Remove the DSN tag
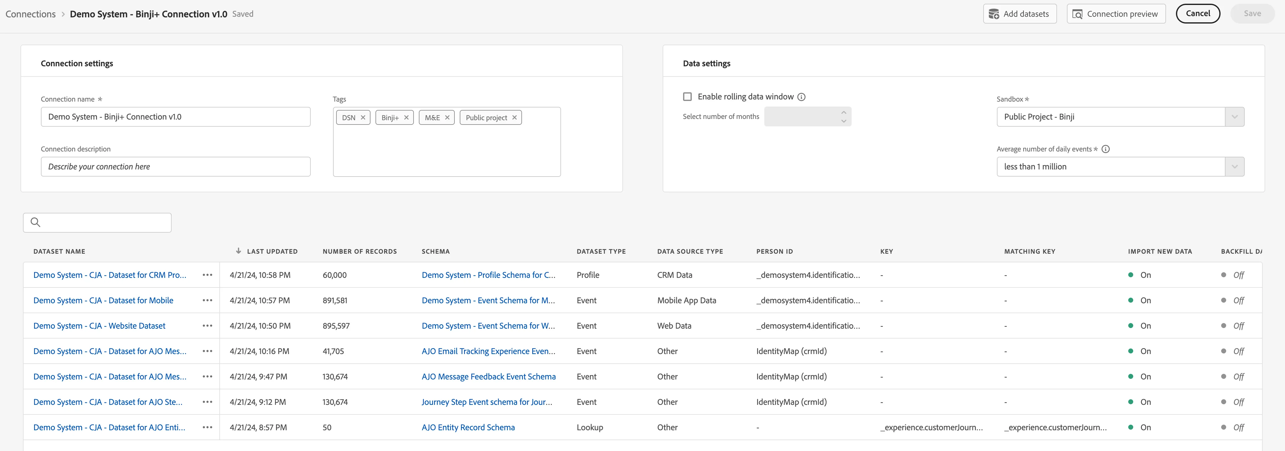Screen dimensions: 1285x451 point(363,118)
